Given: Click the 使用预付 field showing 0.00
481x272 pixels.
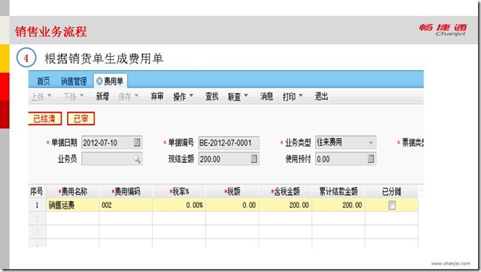Looking at the screenshot, I should pyautogui.click(x=345, y=159).
